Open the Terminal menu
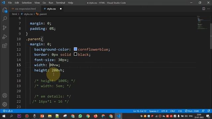This screenshot has height=119, width=212. (60, 3)
